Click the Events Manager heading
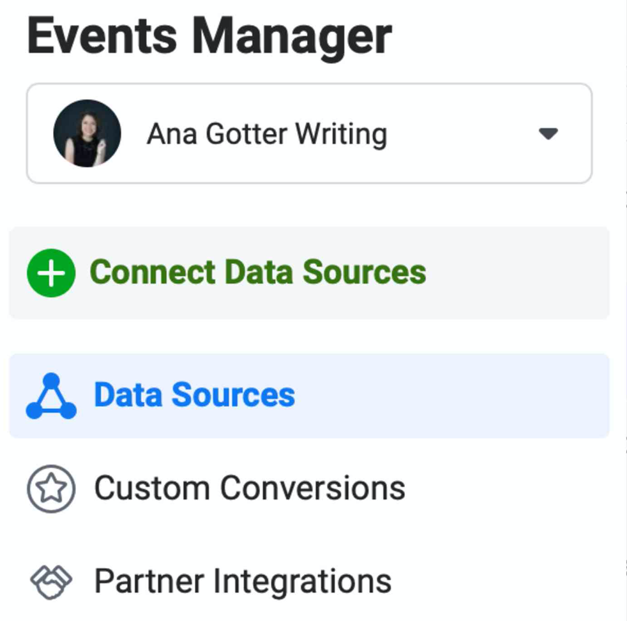Screen dimensions: 627x621 pos(209,35)
